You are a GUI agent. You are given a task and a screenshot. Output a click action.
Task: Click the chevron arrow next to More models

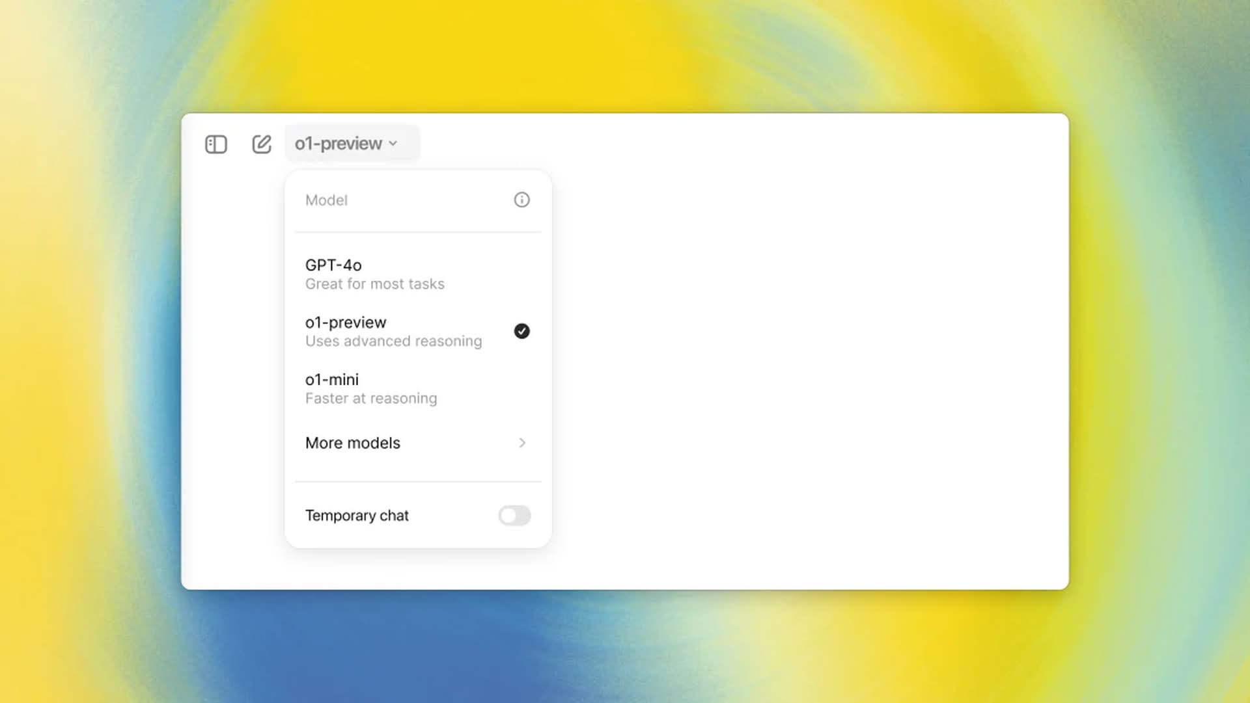(522, 442)
